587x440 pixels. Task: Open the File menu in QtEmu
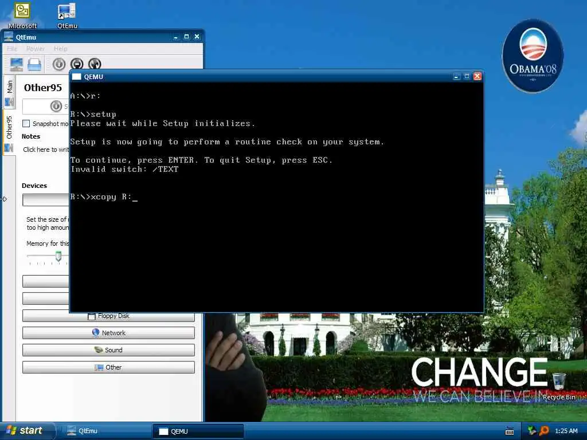coord(12,49)
